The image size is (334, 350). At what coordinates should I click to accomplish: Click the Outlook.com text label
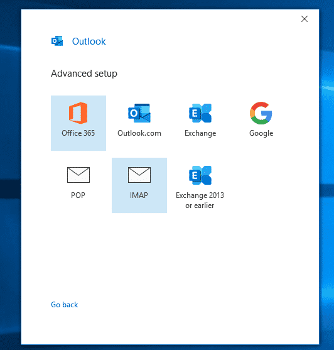click(x=139, y=133)
